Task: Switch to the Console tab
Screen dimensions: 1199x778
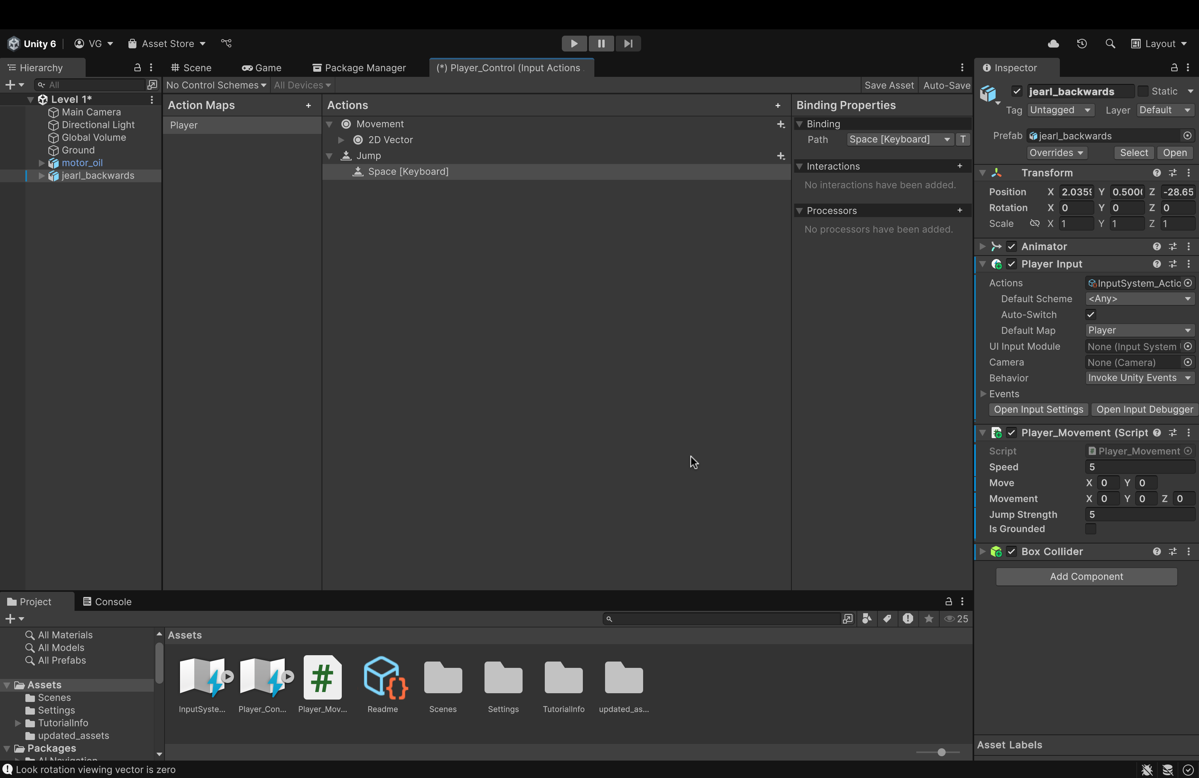Action: point(107,602)
